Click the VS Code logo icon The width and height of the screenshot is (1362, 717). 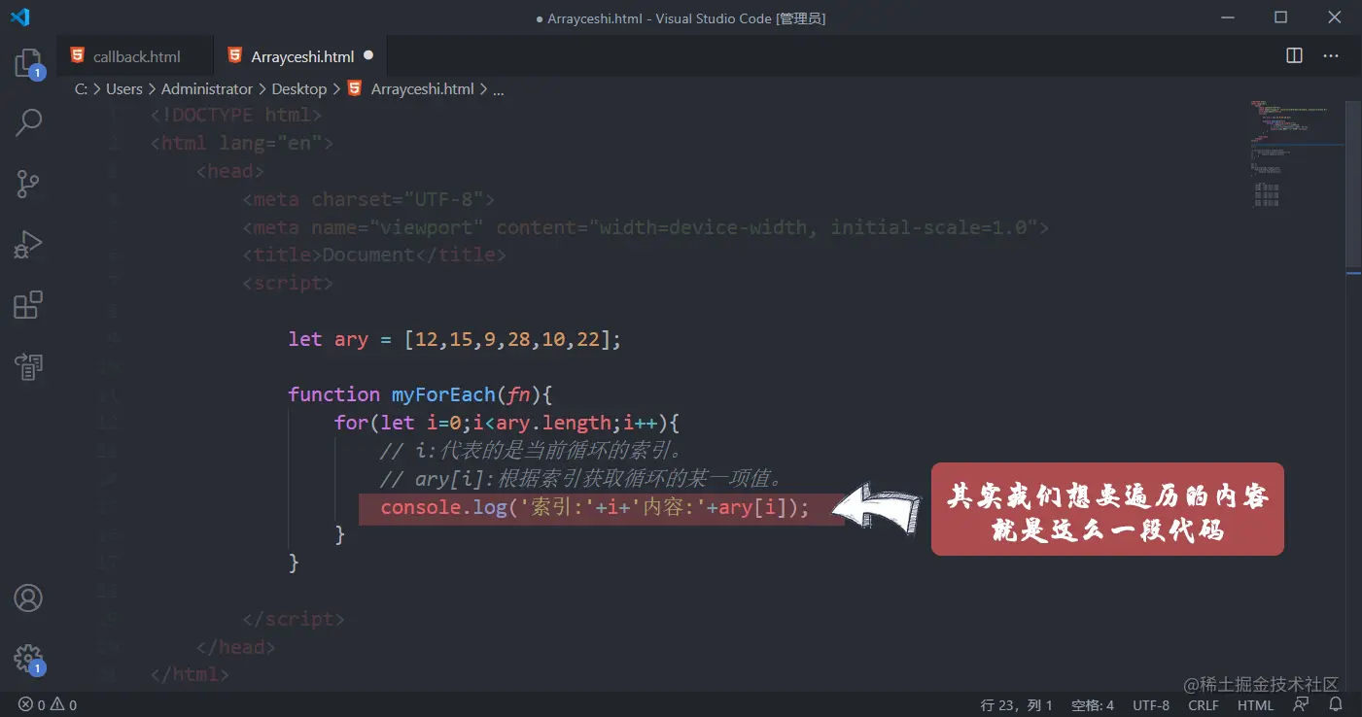tap(20, 17)
